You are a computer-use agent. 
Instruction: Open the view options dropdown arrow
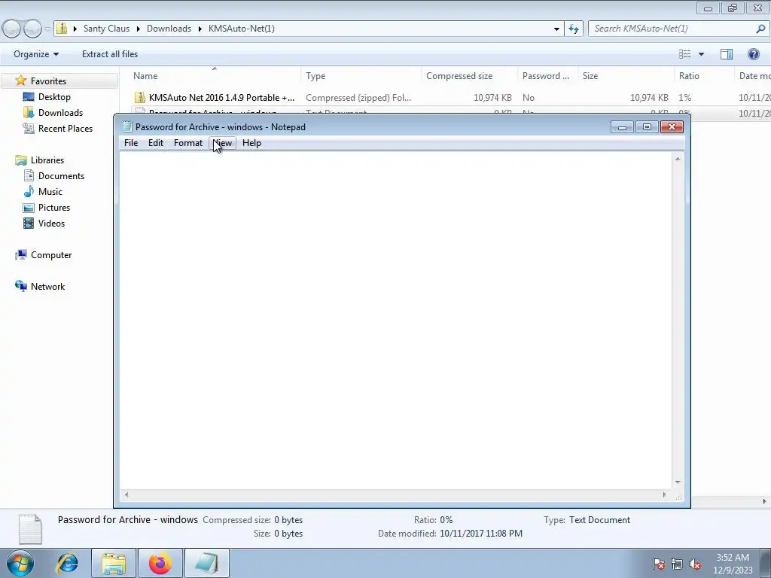(701, 54)
